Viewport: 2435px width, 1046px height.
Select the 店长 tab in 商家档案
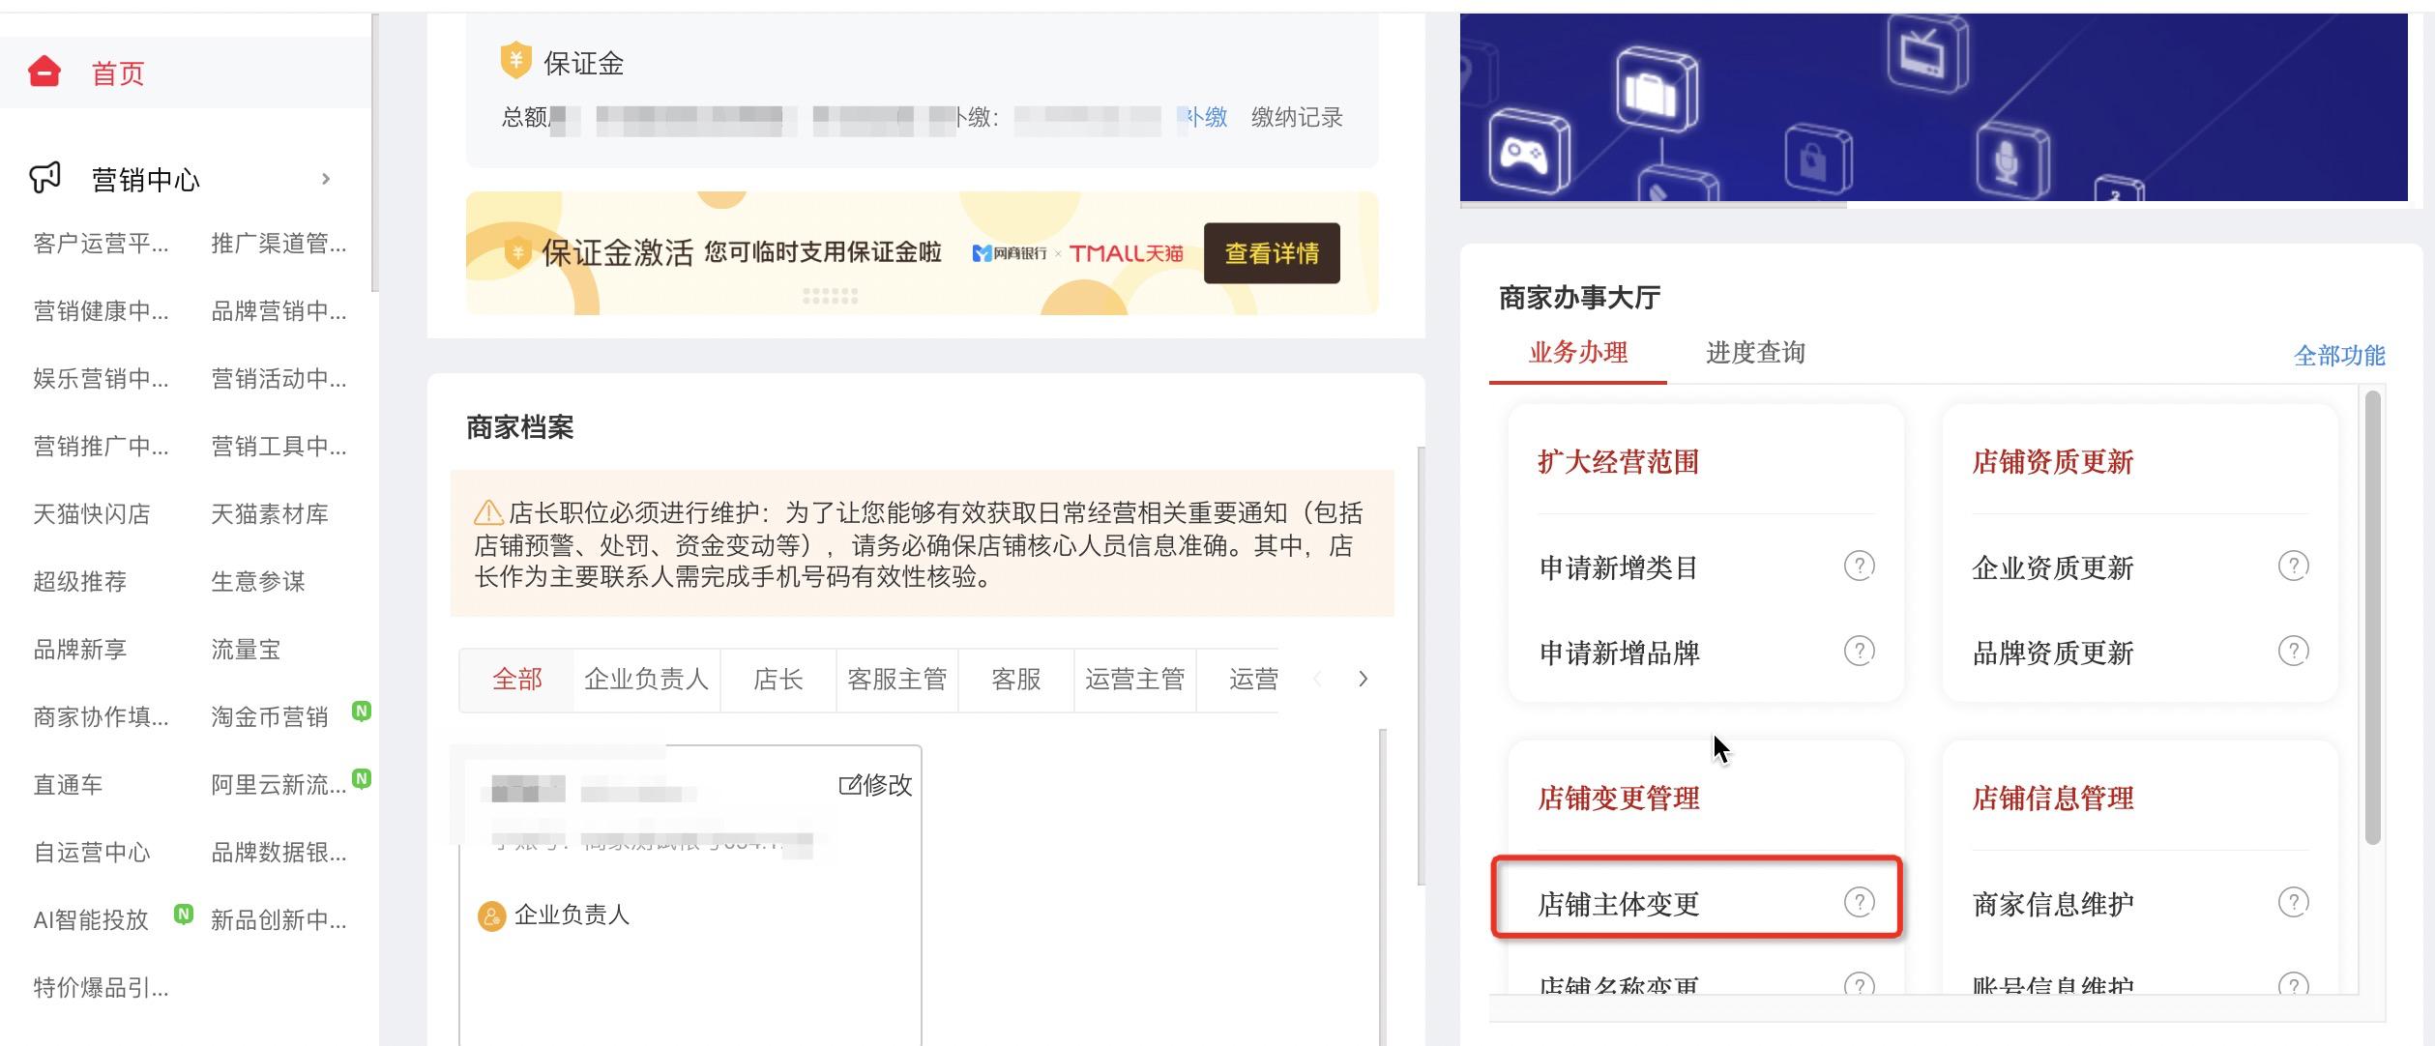click(x=778, y=679)
